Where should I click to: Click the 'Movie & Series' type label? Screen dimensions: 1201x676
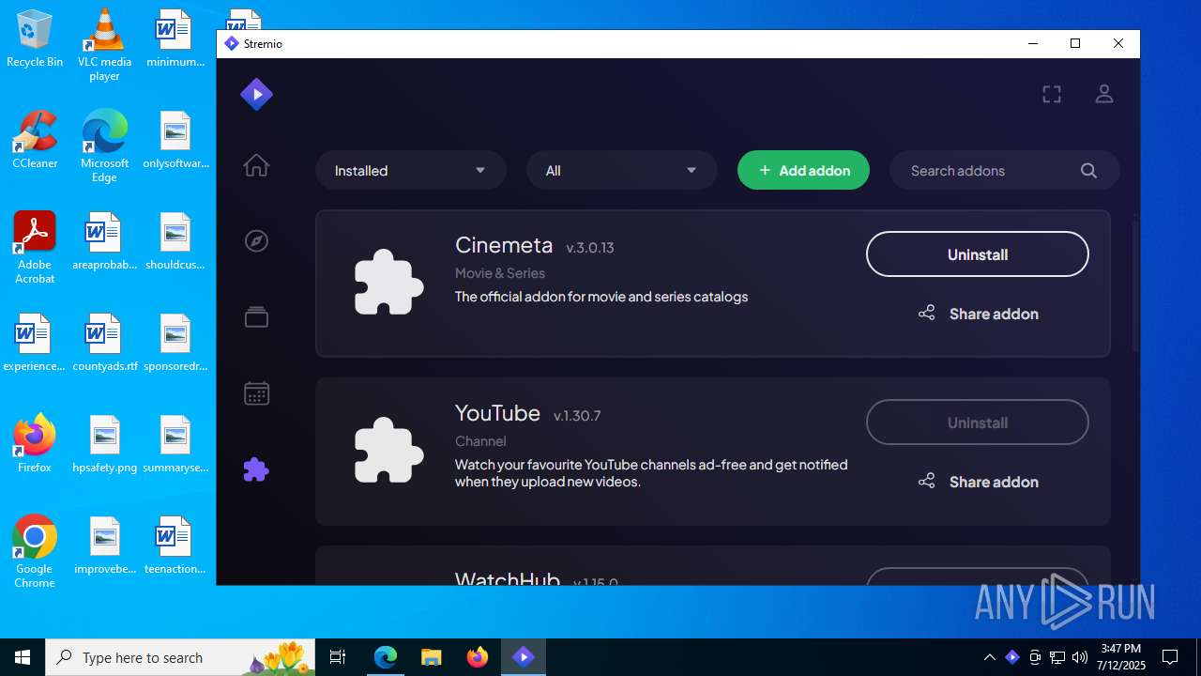[x=500, y=273]
